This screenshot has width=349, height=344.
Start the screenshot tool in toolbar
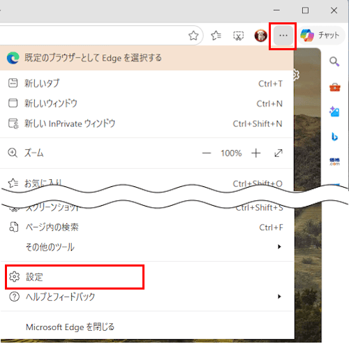(239, 36)
